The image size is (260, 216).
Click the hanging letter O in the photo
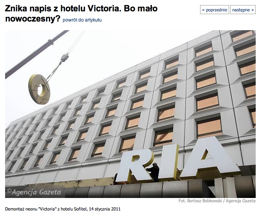pos(39,89)
